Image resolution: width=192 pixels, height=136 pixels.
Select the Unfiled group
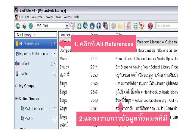36,64
